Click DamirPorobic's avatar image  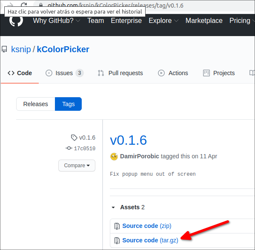[114, 157]
